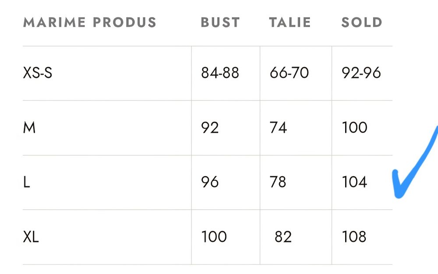Click the sold value for size M
Screen dimensions: 438x274
coord(354,128)
